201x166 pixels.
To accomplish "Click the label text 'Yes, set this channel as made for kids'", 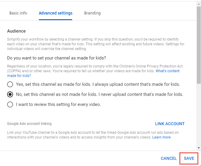I will coord(53,84).
